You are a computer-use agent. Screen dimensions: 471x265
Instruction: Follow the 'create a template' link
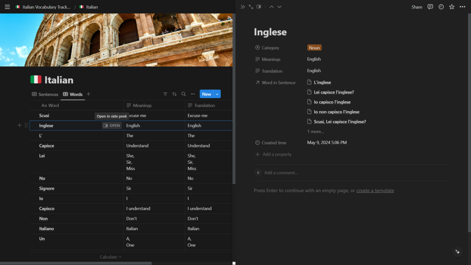click(375, 191)
